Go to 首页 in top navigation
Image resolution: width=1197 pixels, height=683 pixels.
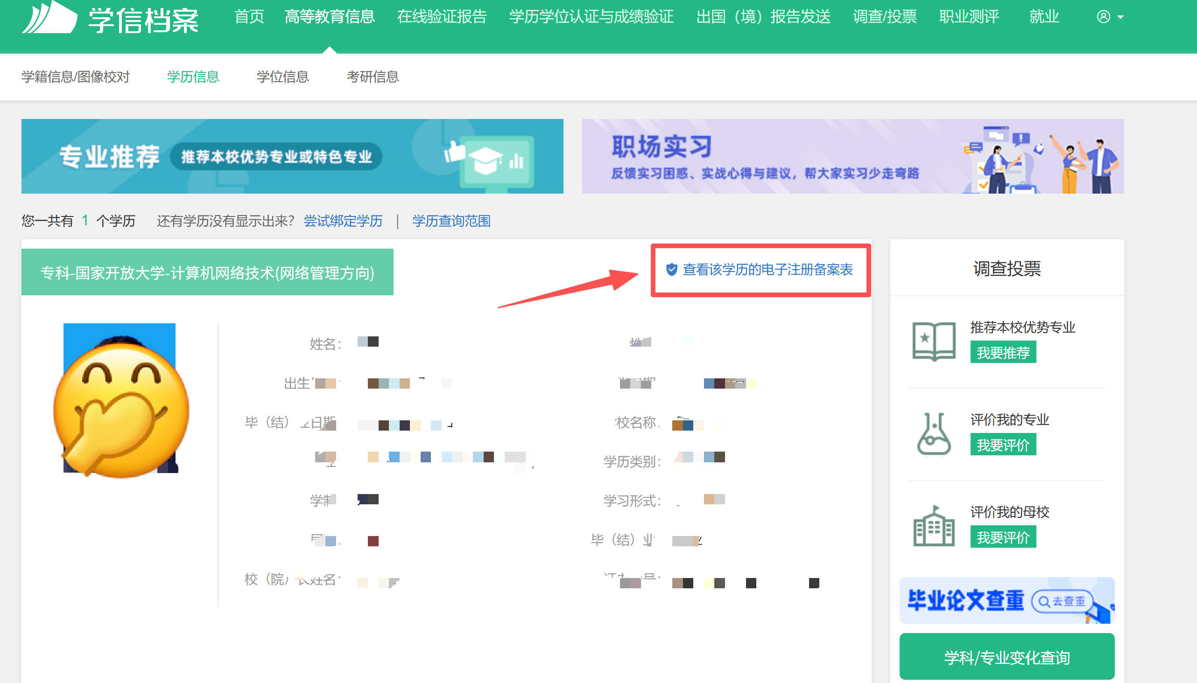click(x=249, y=17)
